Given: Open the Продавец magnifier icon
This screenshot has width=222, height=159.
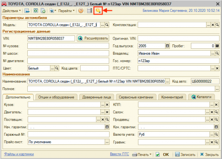Looking at the screenshot, I should [216, 119].
